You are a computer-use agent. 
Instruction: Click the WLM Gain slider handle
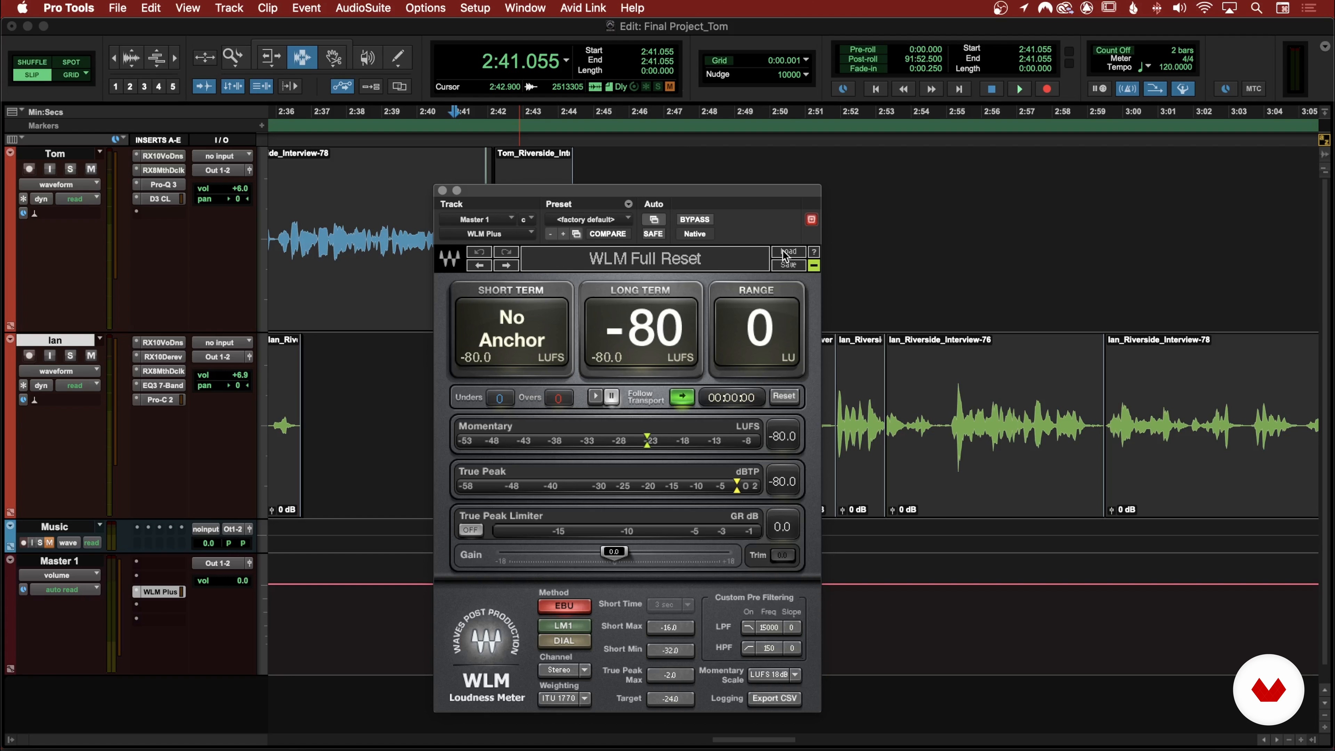(x=614, y=552)
